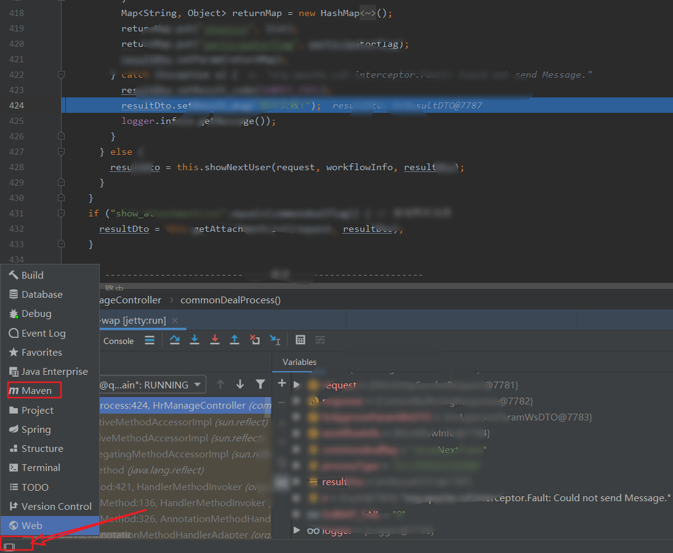This screenshot has width=673, height=553.
Task: Collapse the catch block at line 422
Action: click(61, 75)
